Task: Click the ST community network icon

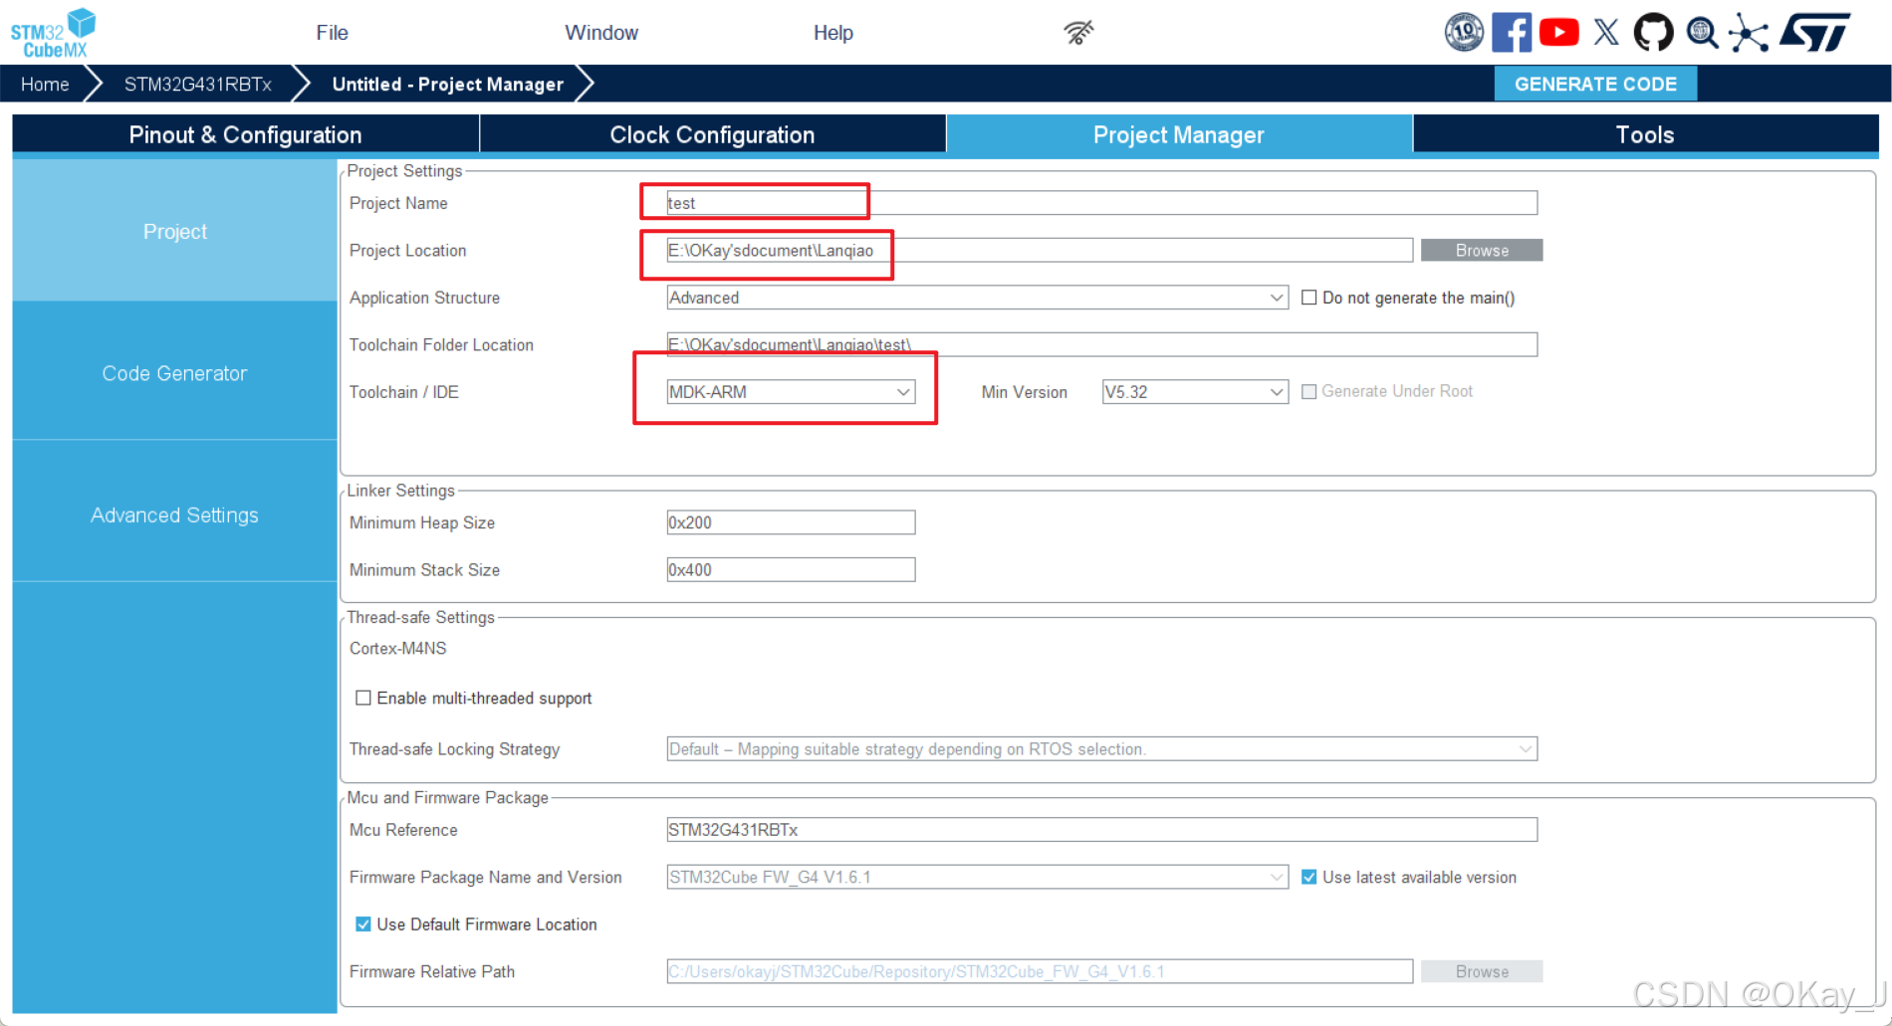Action: tap(1749, 33)
